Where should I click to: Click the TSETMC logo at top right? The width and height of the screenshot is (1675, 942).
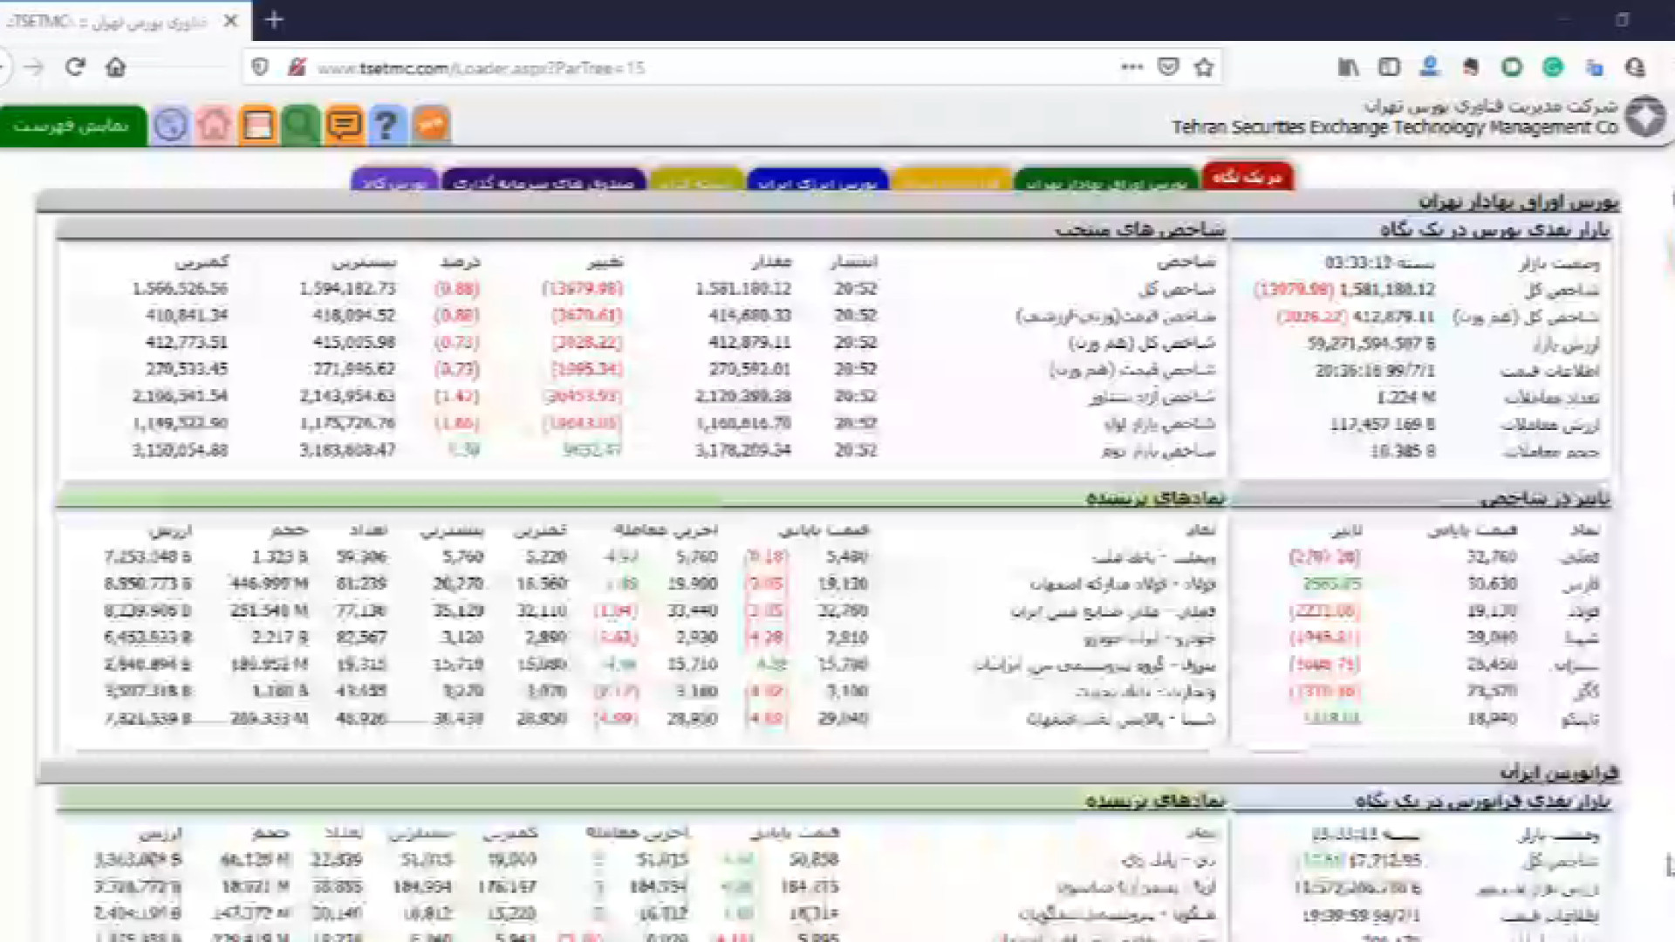click(1644, 117)
